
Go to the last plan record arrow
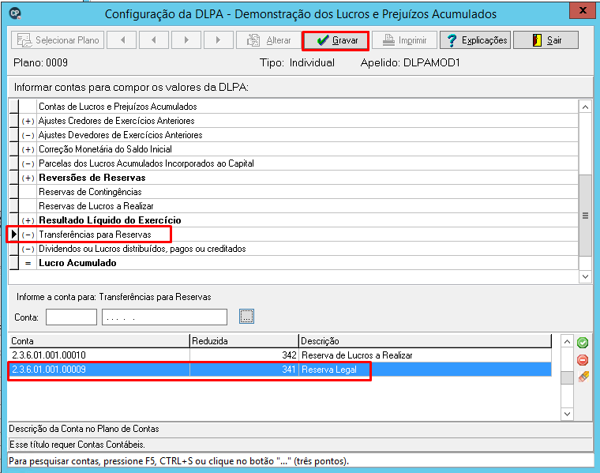[x=219, y=40]
